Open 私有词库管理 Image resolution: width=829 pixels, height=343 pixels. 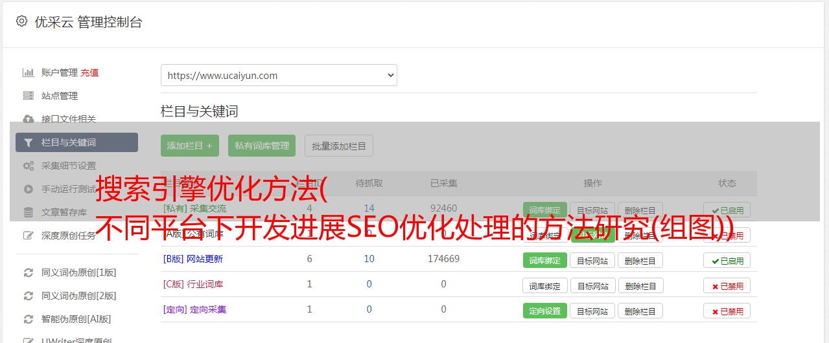262,146
